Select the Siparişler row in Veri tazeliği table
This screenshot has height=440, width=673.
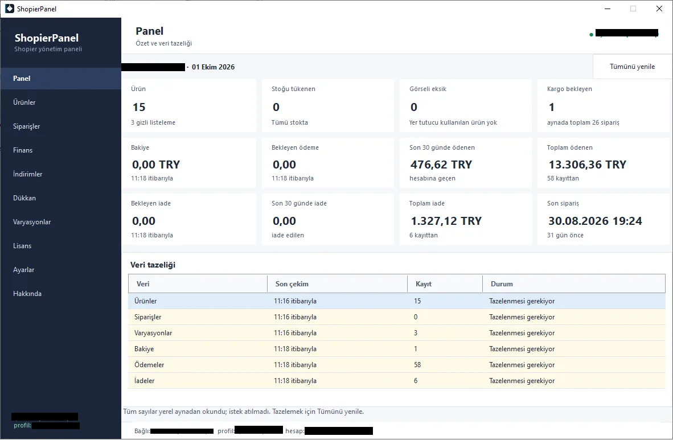(397, 317)
